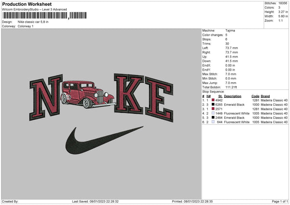Click the embroidered letter K
The height and width of the screenshot is (205, 290).
(129, 94)
